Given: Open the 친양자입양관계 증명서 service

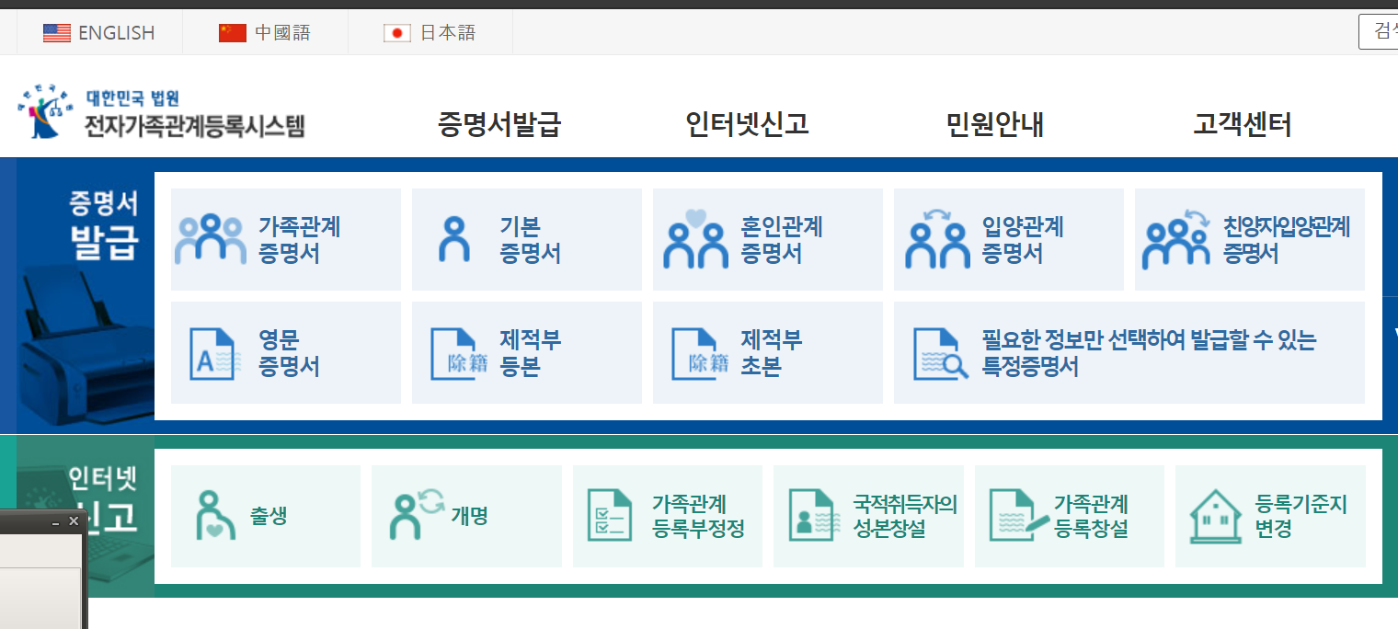Looking at the screenshot, I should (1249, 239).
